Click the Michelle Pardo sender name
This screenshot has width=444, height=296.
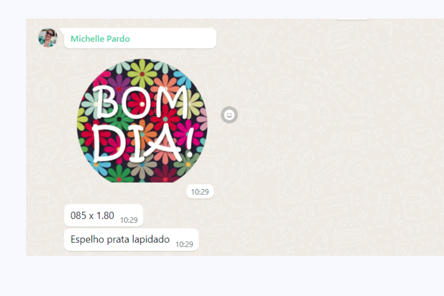[x=100, y=39]
